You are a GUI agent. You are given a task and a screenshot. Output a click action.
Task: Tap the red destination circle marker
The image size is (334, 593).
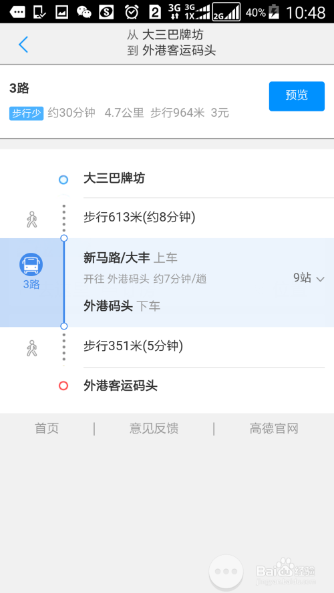point(63,386)
